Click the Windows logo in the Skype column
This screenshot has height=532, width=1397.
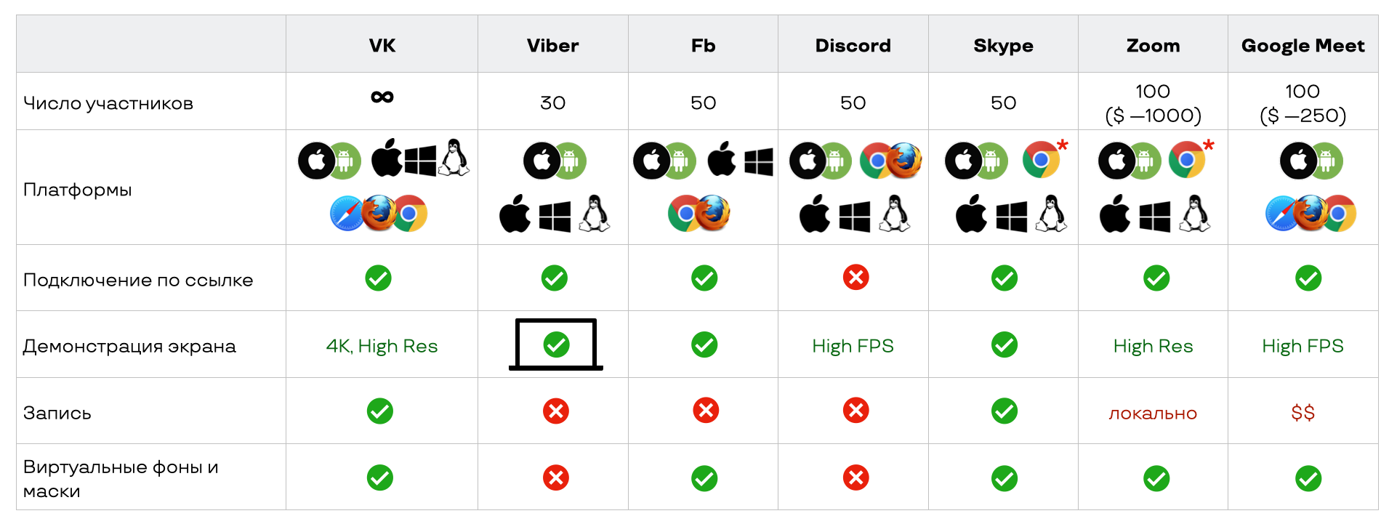pyautogui.click(x=1011, y=216)
